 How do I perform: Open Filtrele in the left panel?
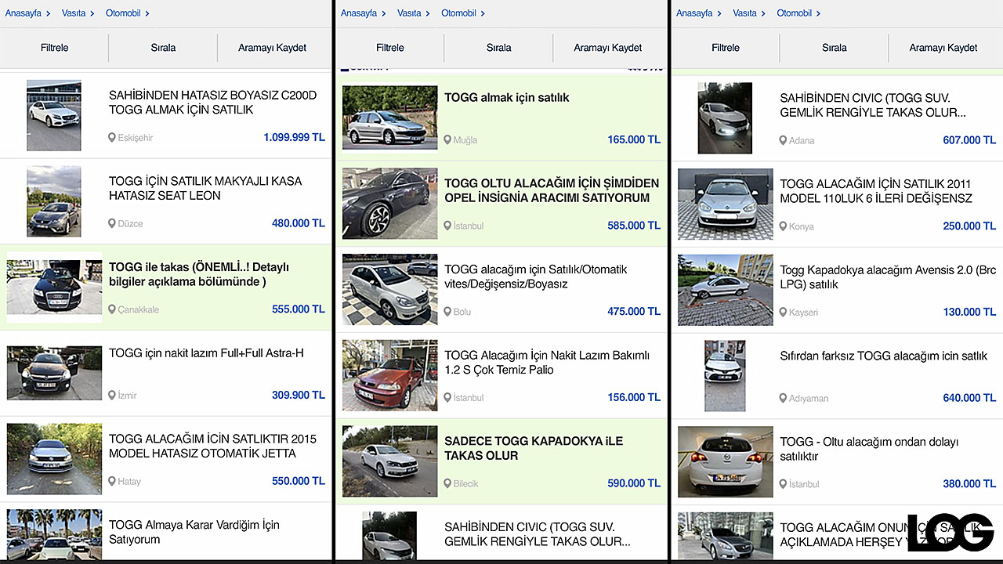(54, 48)
